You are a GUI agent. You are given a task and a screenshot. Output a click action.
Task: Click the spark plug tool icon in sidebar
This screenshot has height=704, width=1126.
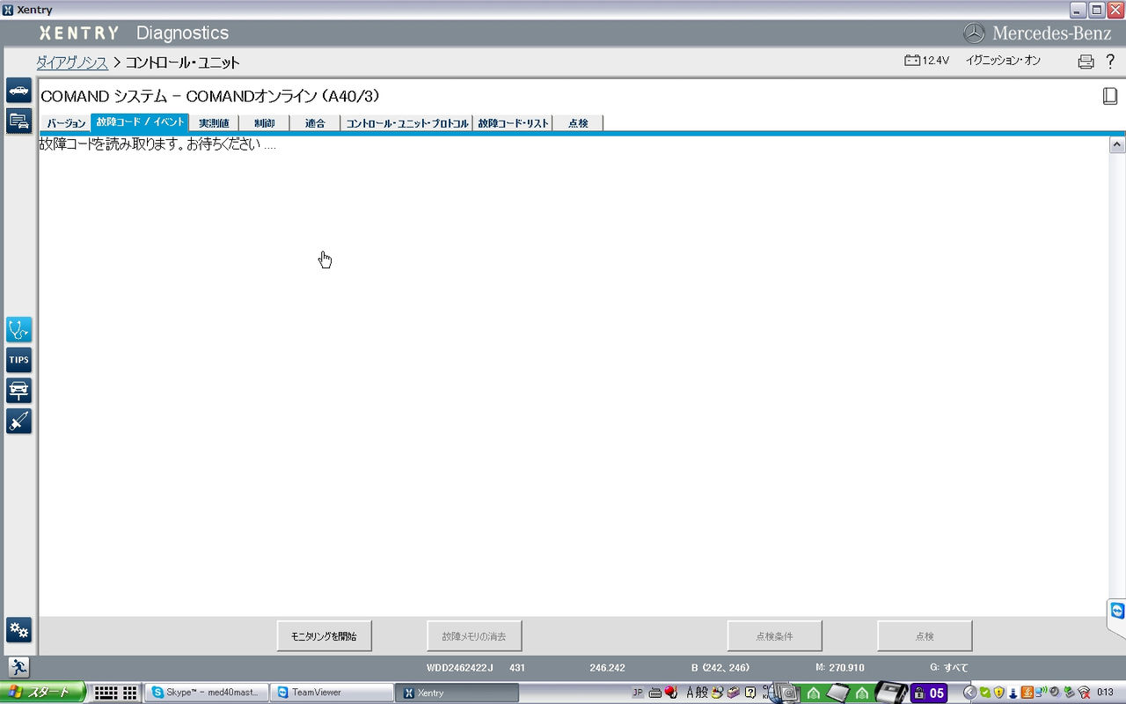point(18,422)
